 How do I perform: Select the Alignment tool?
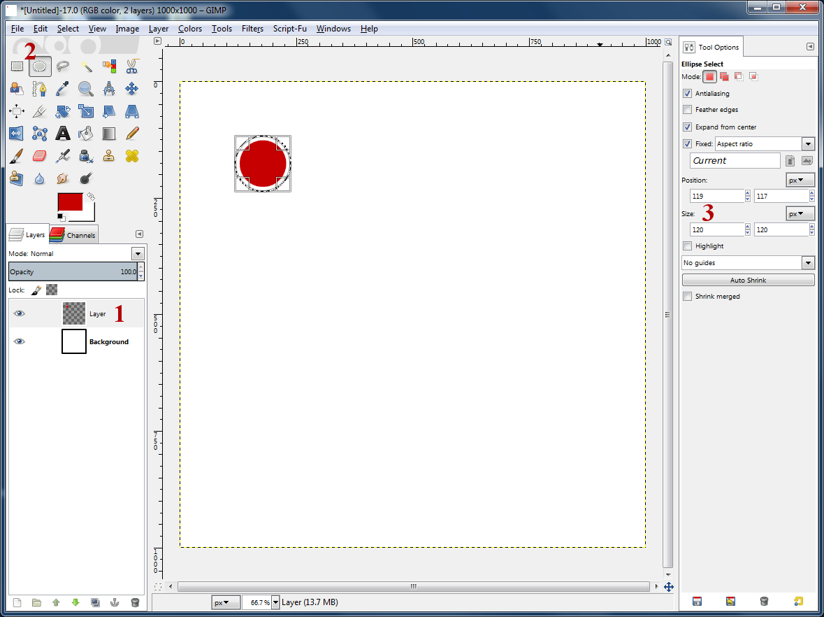pos(17,111)
